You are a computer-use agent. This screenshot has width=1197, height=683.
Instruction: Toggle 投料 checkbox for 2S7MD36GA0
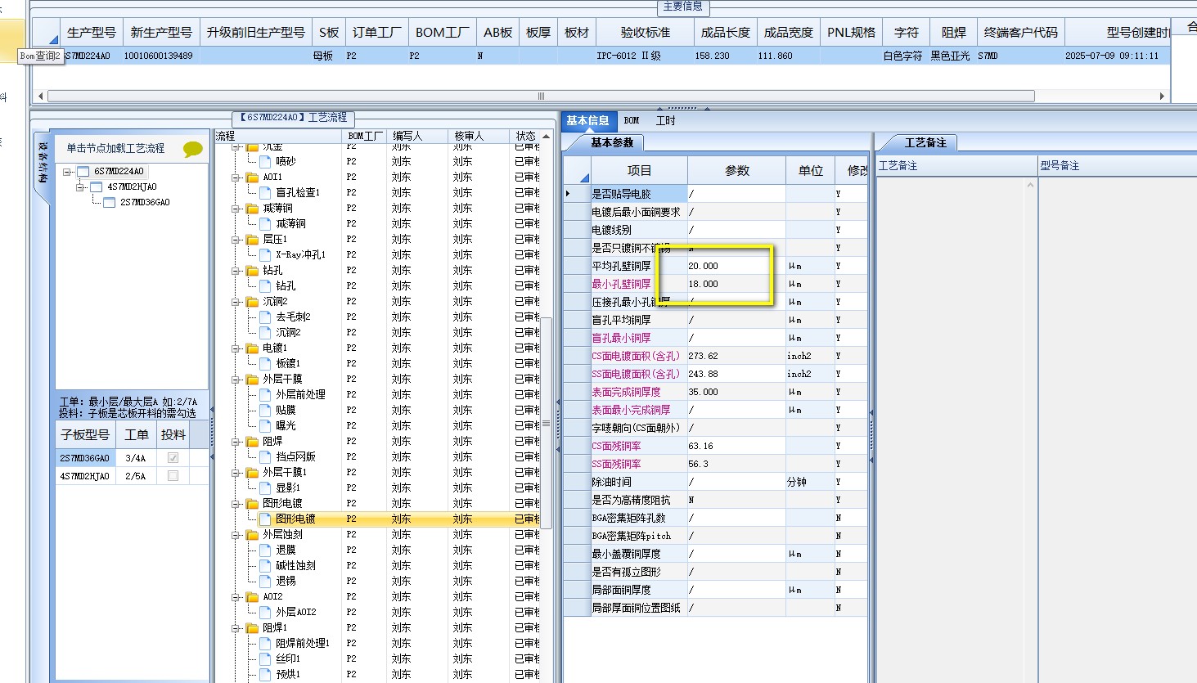pos(173,458)
